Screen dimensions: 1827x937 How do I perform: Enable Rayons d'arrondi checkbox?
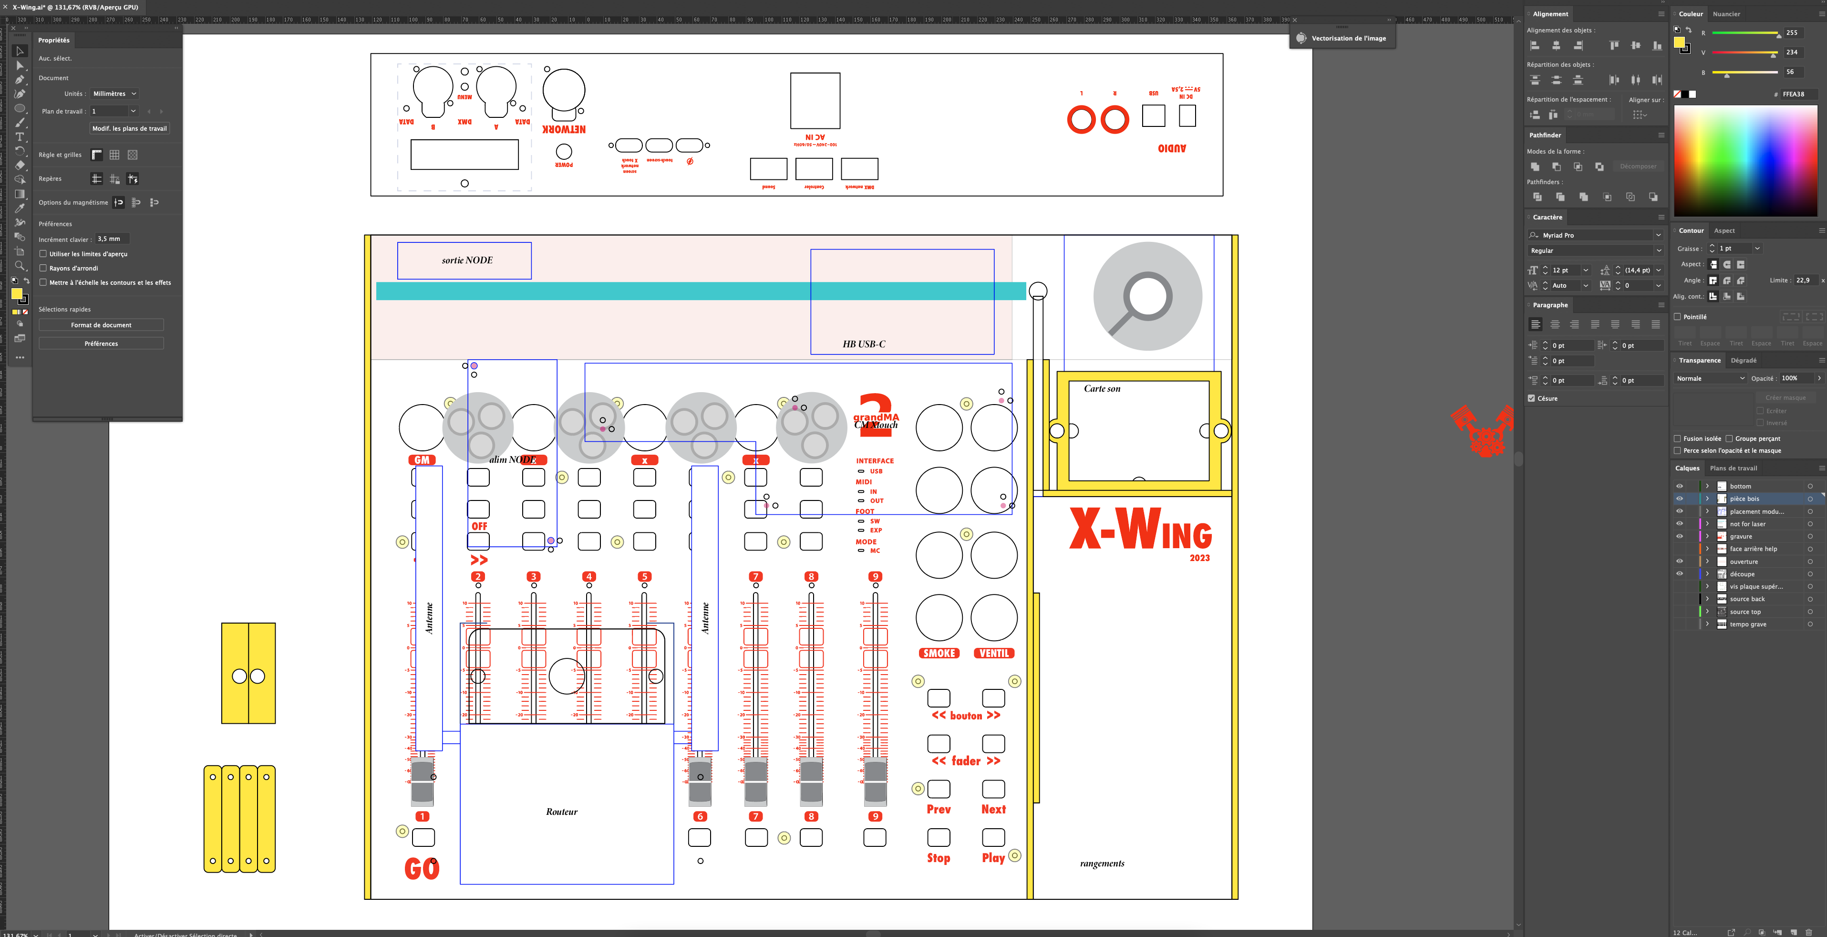click(x=43, y=268)
